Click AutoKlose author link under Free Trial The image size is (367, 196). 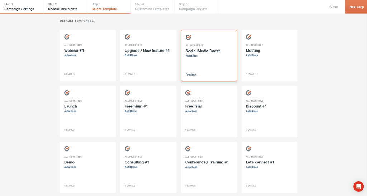191,111
